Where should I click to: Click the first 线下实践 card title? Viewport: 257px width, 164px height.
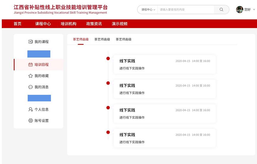coord(127,61)
